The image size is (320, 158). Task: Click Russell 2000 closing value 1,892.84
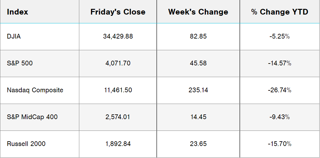click(x=118, y=144)
